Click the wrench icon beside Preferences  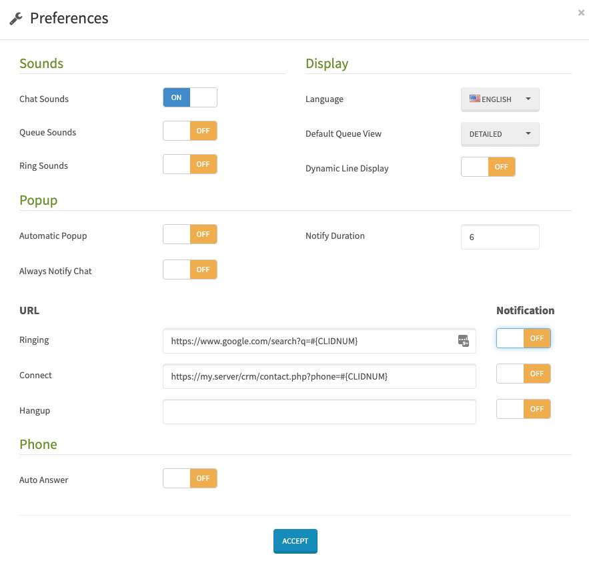coord(16,19)
